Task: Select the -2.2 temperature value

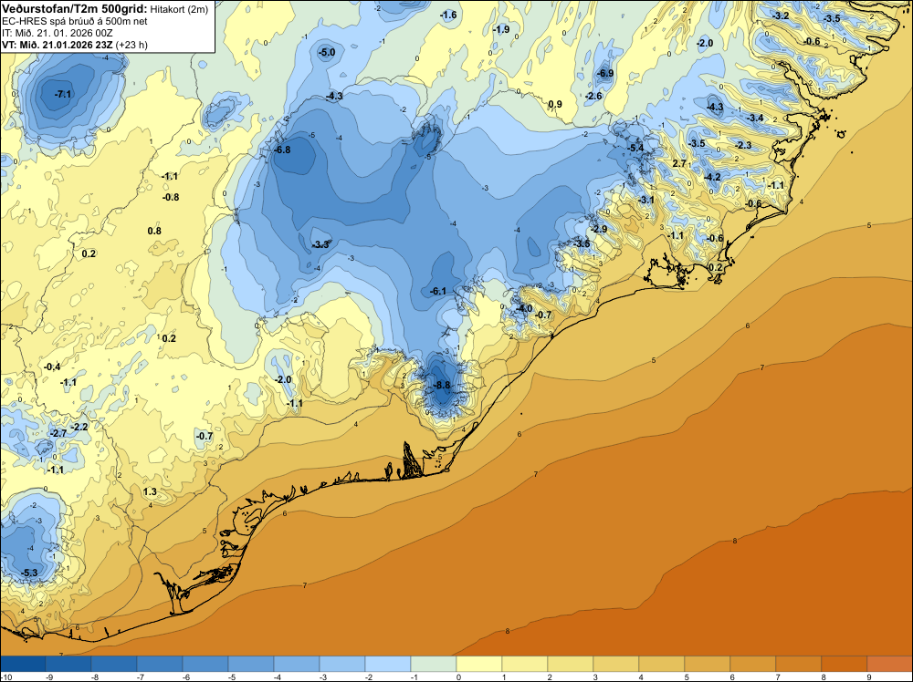Action: coord(79,428)
